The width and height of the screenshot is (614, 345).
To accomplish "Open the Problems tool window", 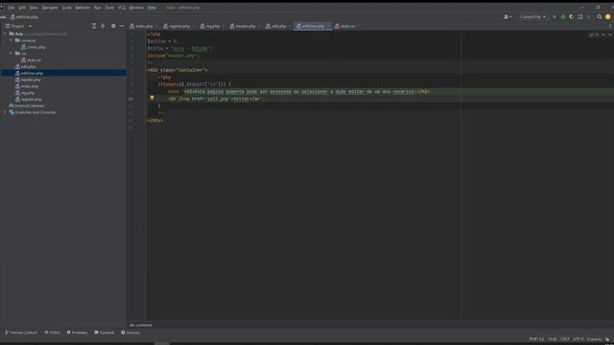I will click(x=77, y=333).
